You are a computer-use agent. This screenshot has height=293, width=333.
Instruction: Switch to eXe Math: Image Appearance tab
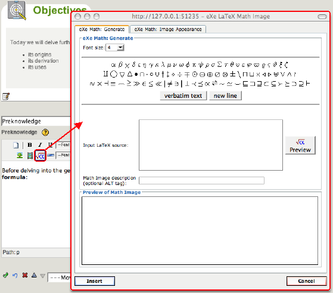pyautogui.click(x=168, y=29)
